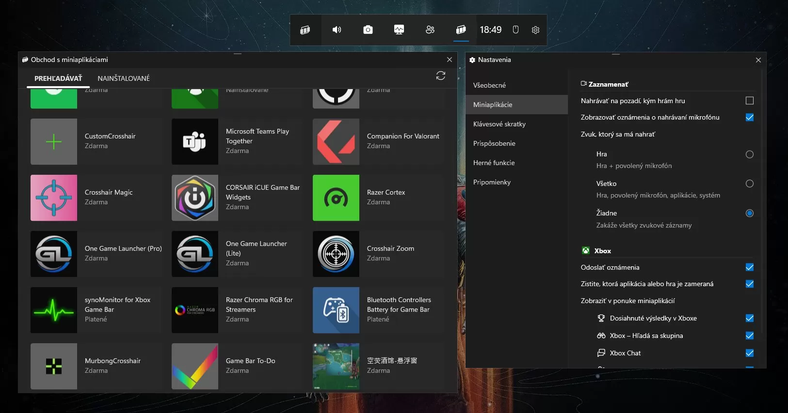Open the 空荧酒馆-悬浮窗 widget thumbnail
This screenshot has width=788, height=413.
pyautogui.click(x=336, y=367)
